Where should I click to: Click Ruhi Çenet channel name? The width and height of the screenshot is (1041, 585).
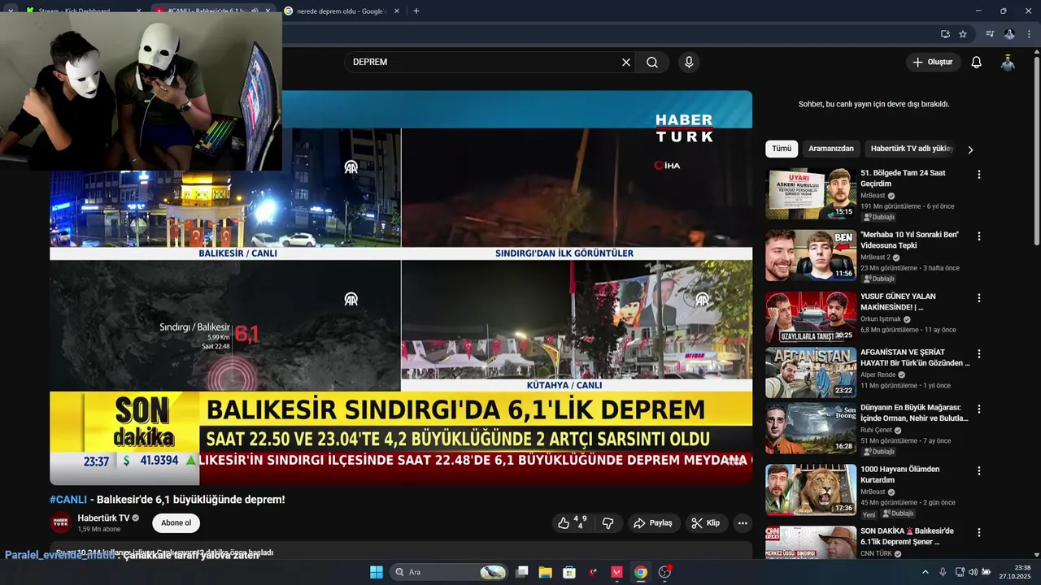pos(877,430)
